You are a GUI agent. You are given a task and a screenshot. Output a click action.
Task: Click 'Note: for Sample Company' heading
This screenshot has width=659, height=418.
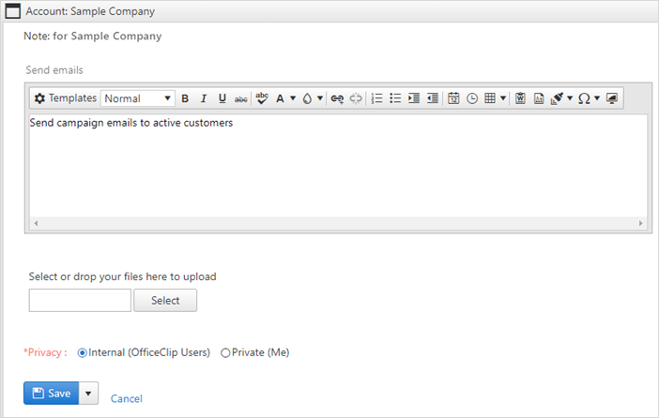[92, 37]
